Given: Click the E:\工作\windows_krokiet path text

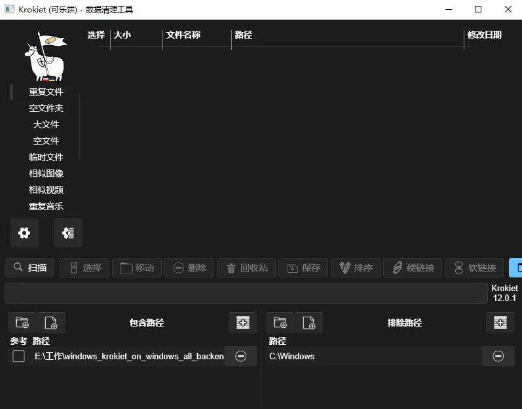Looking at the screenshot, I should click(129, 356).
